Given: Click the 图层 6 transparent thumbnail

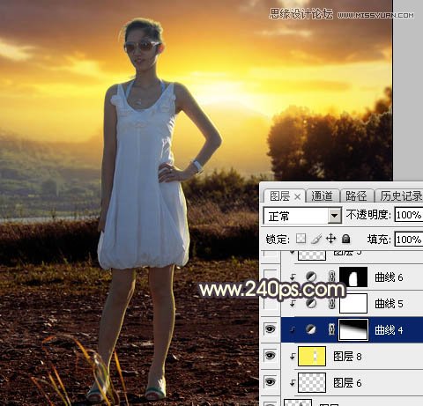Looking at the screenshot, I should [x=312, y=382].
